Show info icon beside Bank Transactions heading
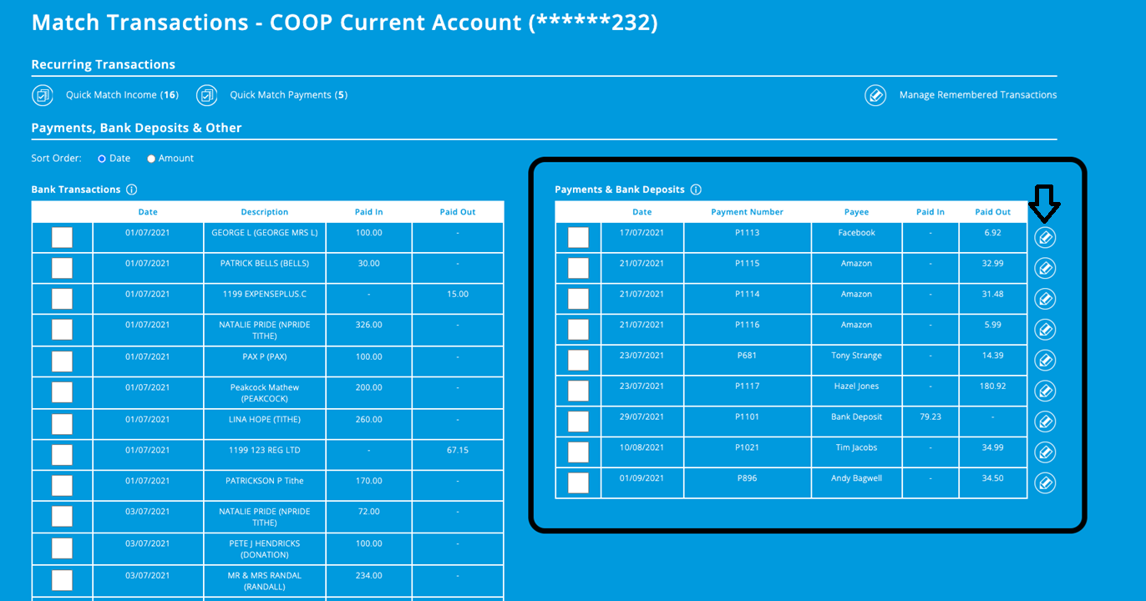 [132, 189]
